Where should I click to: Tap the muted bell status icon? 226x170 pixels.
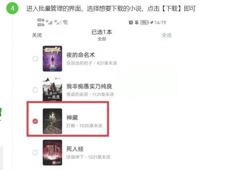137,22
